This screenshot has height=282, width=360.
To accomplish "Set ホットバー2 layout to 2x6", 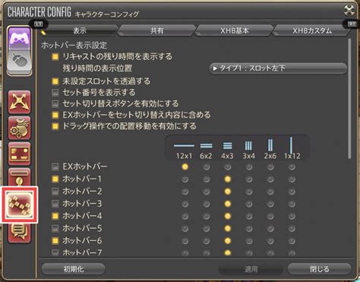I will pyautogui.click(x=270, y=192).
